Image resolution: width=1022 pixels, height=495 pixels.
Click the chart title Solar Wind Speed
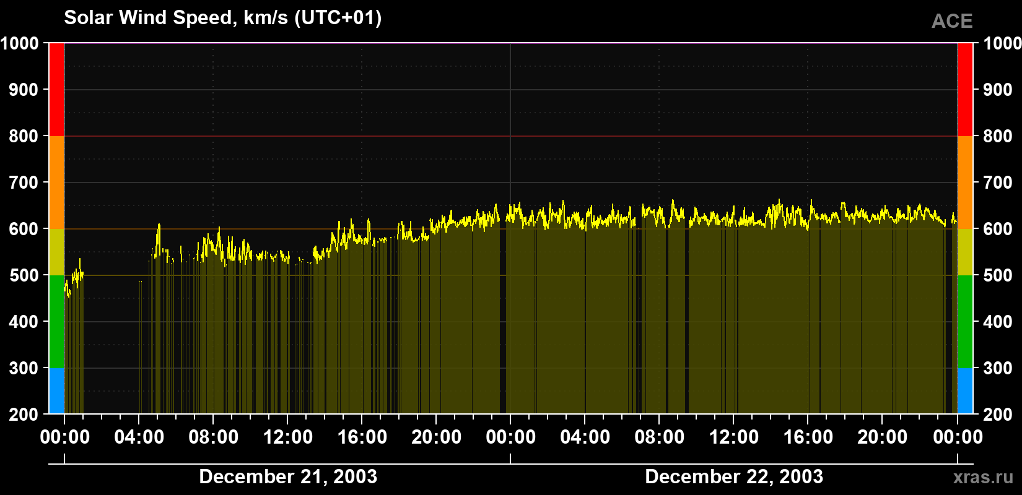(x=223, y=17)
